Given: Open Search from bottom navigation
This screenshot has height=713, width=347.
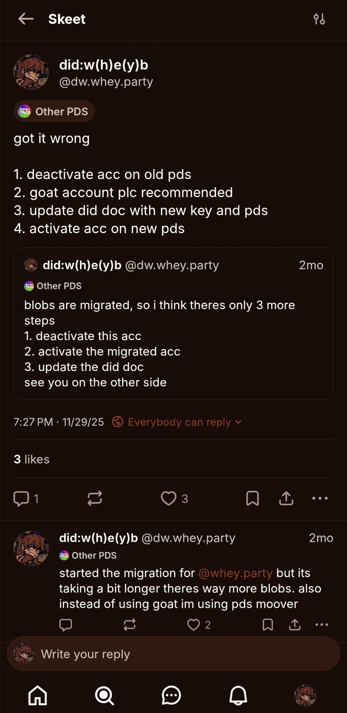Looking at the screenshot, I should click(104, 696).
